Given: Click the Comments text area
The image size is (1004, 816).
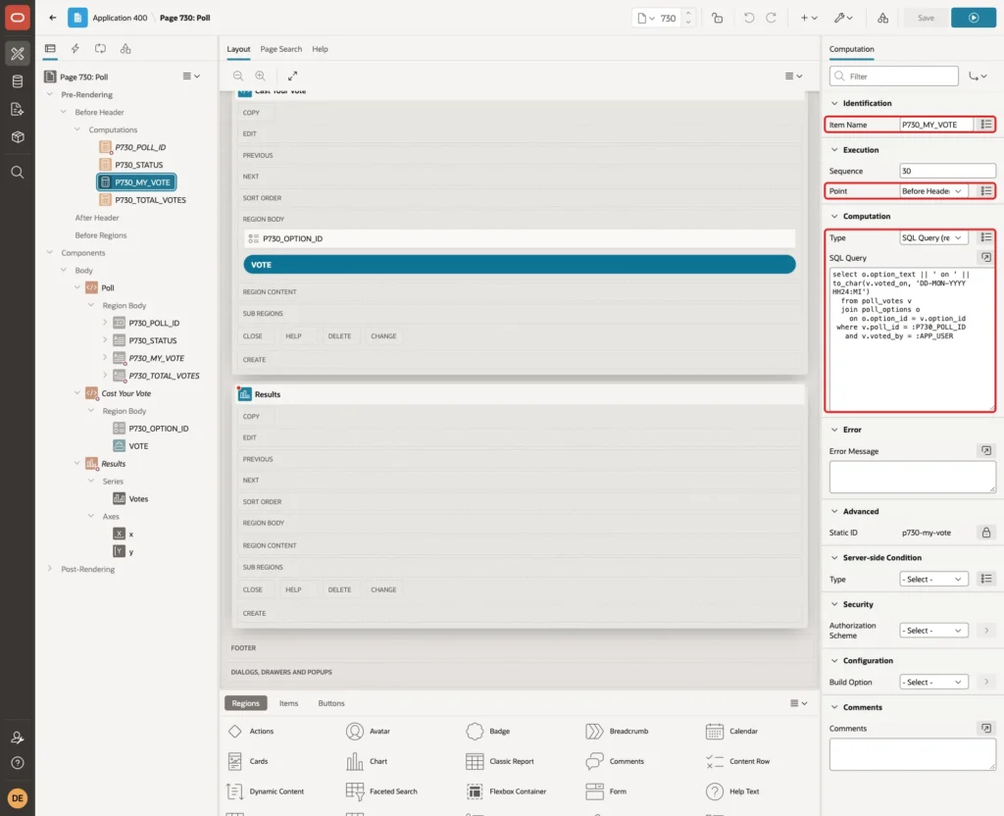Looking at the screenshot, I should tap(913, 754).
